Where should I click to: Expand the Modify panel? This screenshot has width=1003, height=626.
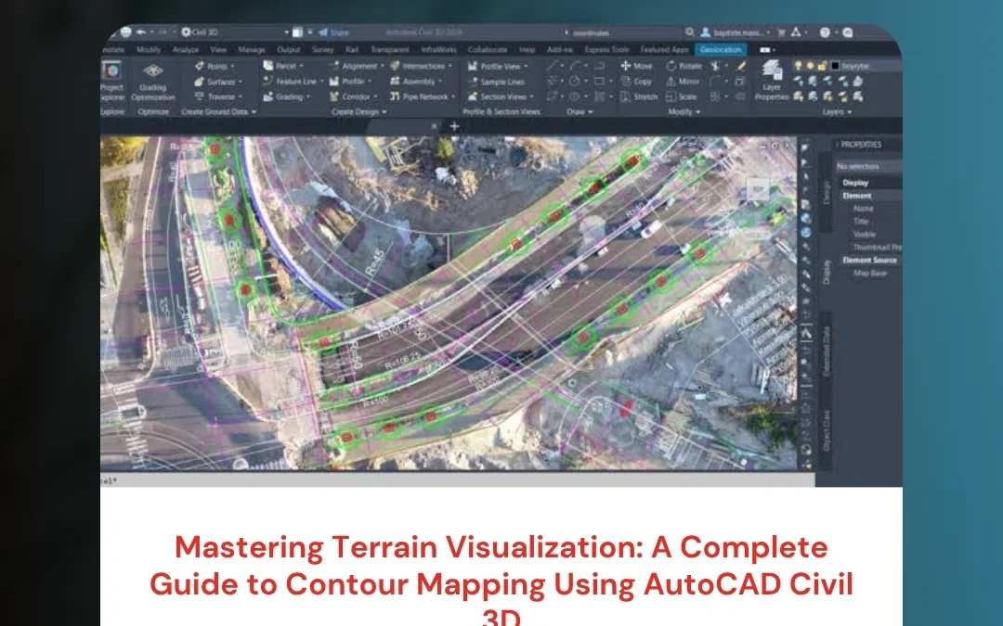coord(684,112)
